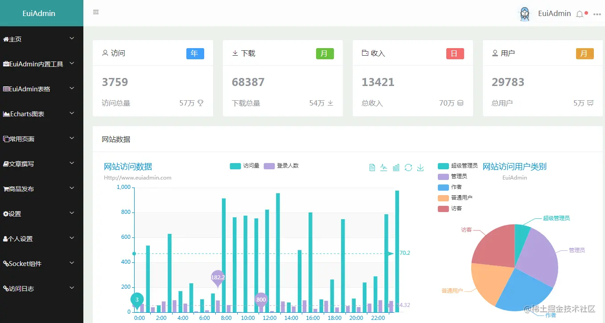Click the trophy icon next to 57万

click(x=201, y=103)
